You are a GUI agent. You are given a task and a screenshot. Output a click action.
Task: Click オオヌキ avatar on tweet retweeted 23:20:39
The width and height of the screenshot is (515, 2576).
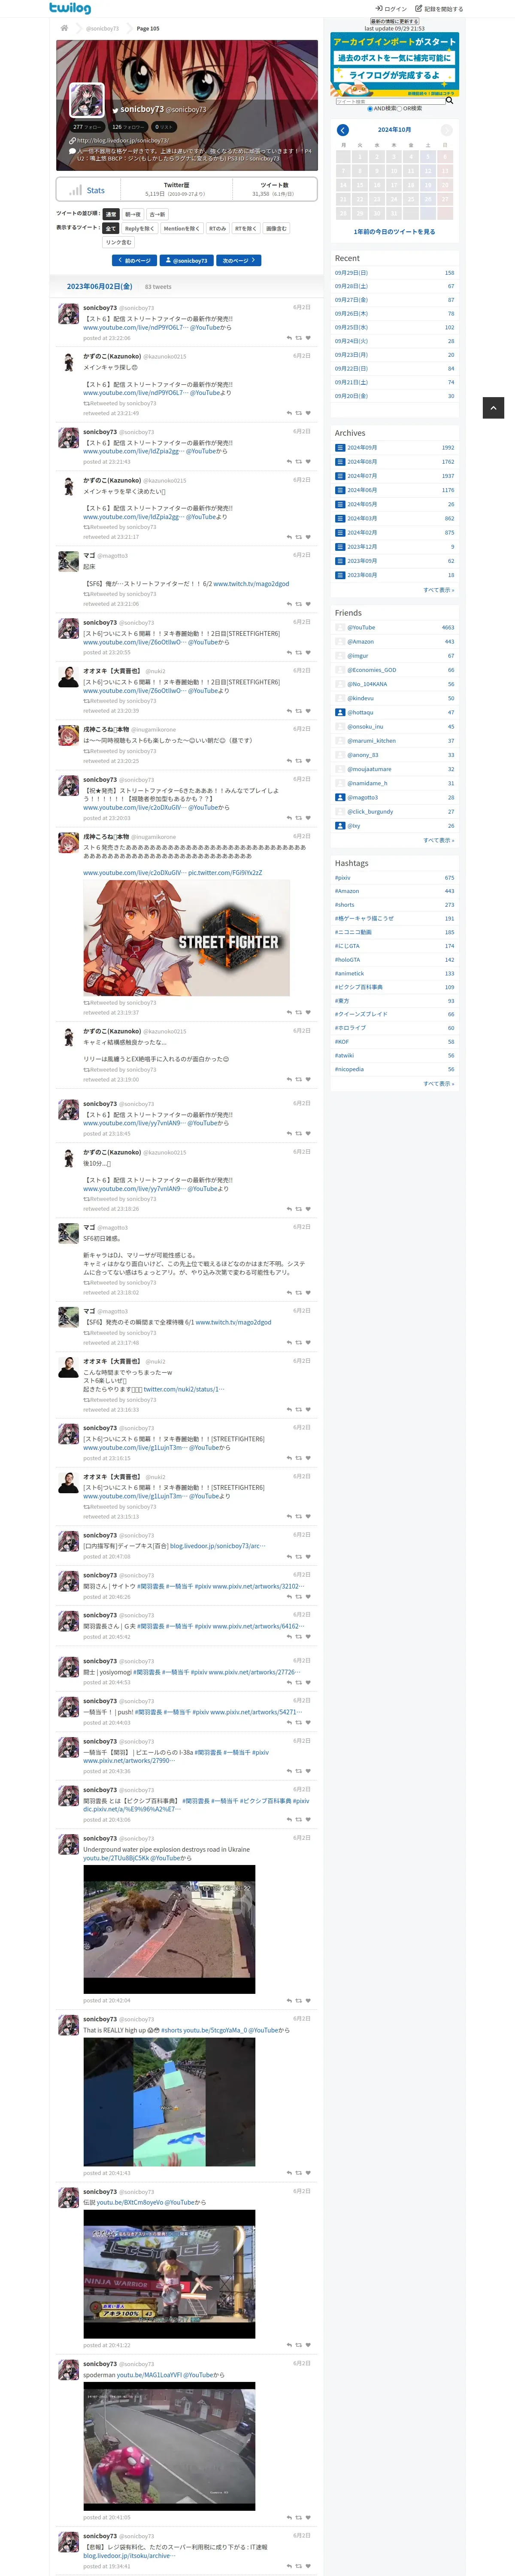pos(68,677)
